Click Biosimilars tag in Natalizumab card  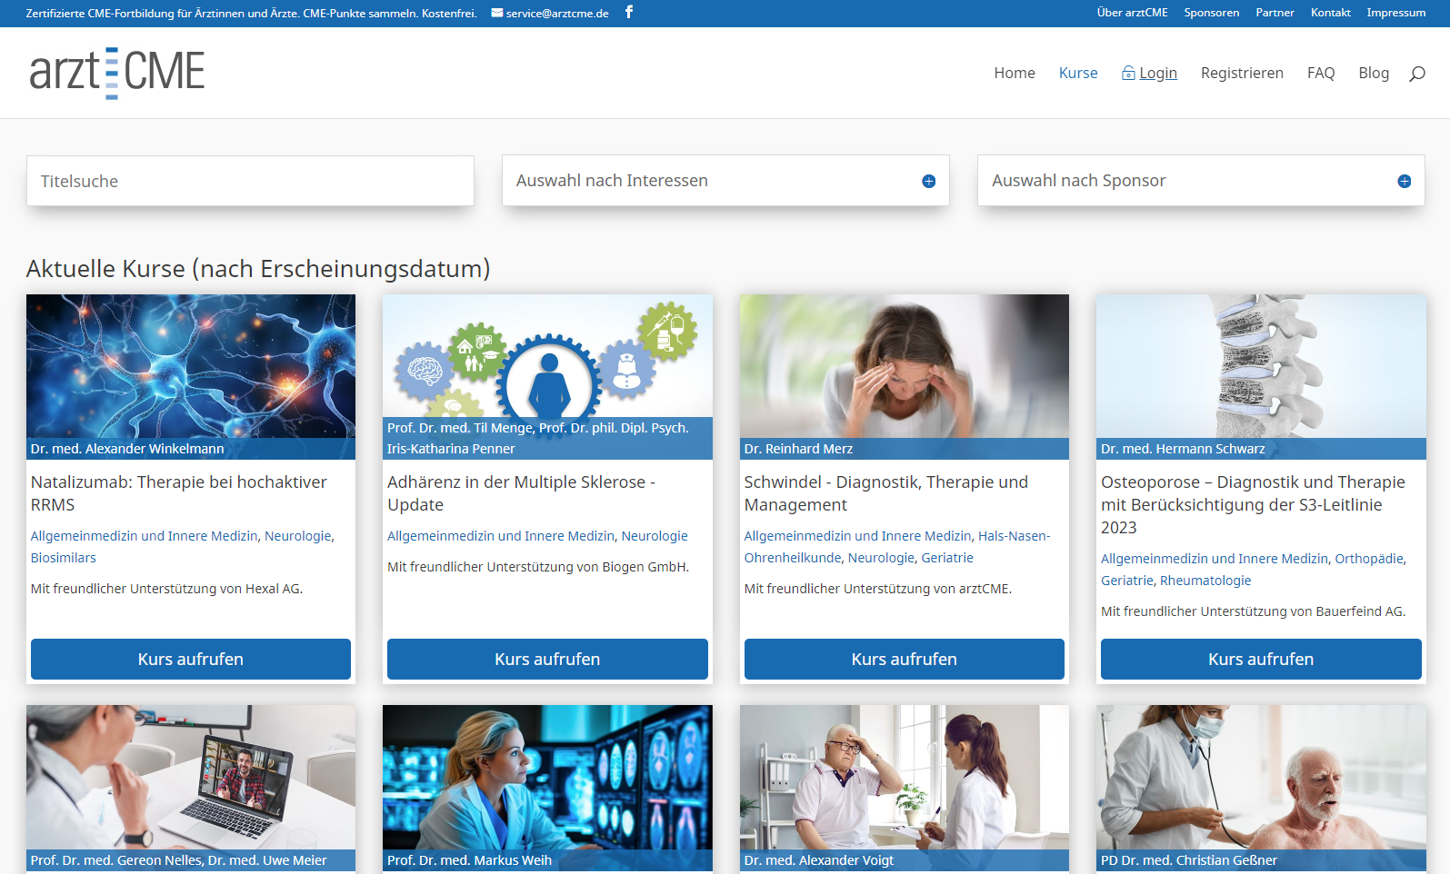[64, 558]
